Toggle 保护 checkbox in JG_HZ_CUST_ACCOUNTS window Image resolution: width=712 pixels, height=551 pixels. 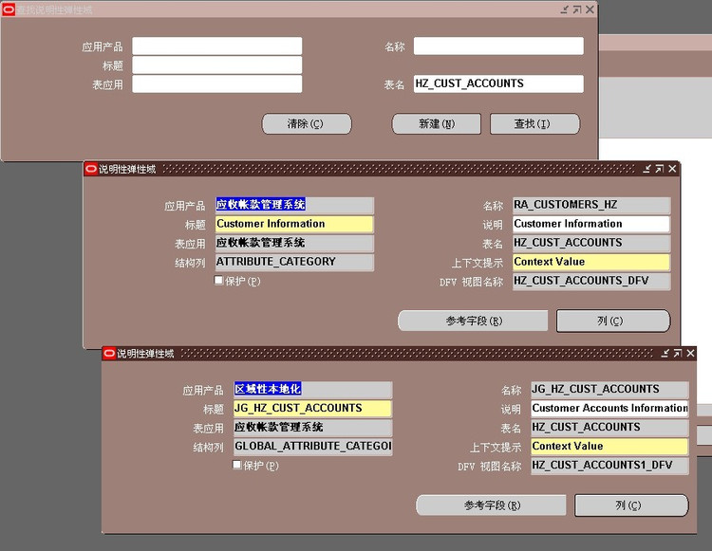(237, 465)
